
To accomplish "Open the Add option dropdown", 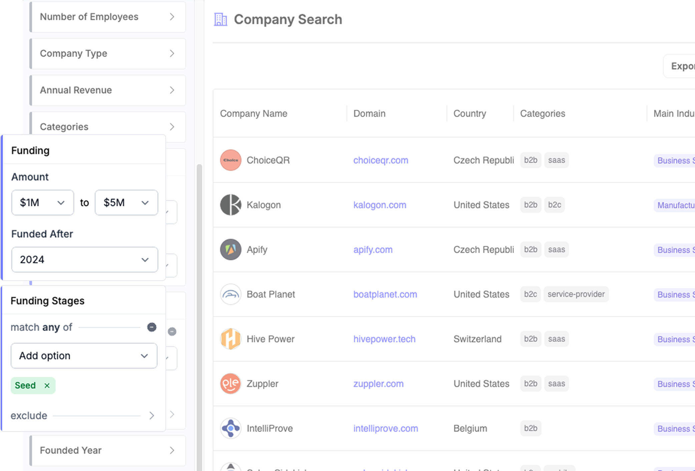I will pos(84,356).
